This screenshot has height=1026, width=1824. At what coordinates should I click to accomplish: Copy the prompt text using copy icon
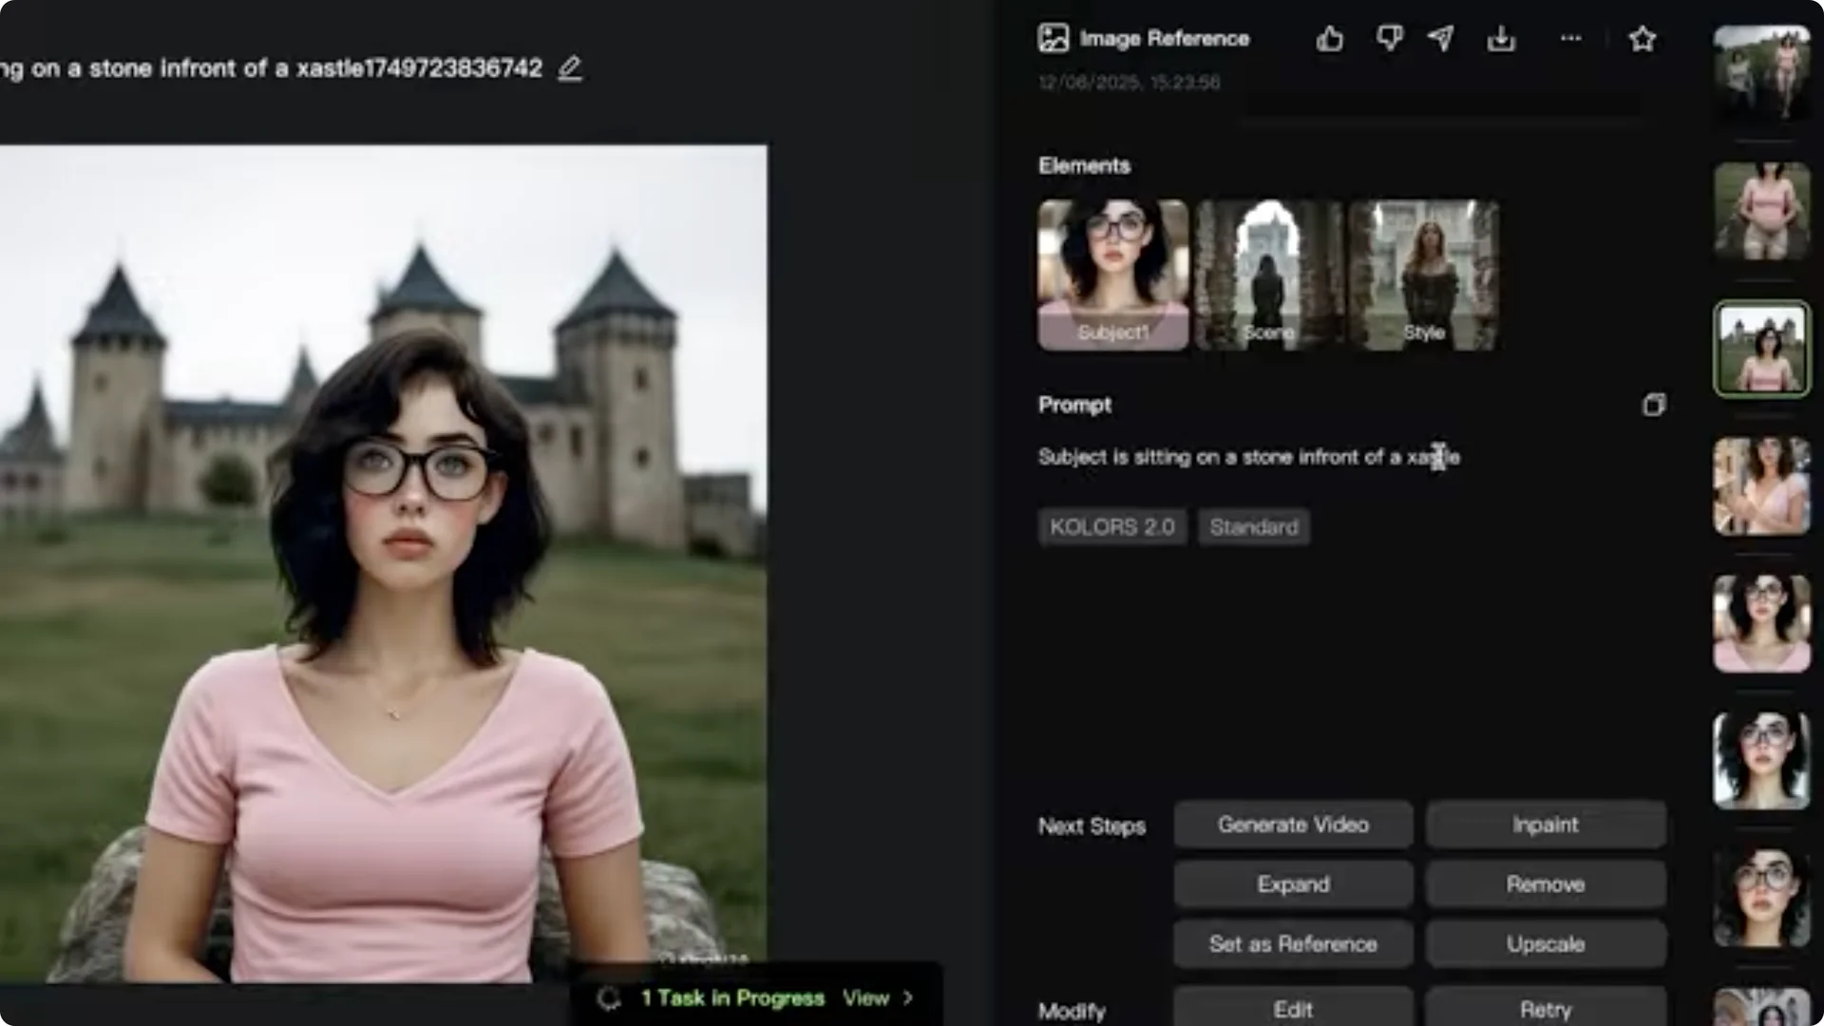[1655, 406]
